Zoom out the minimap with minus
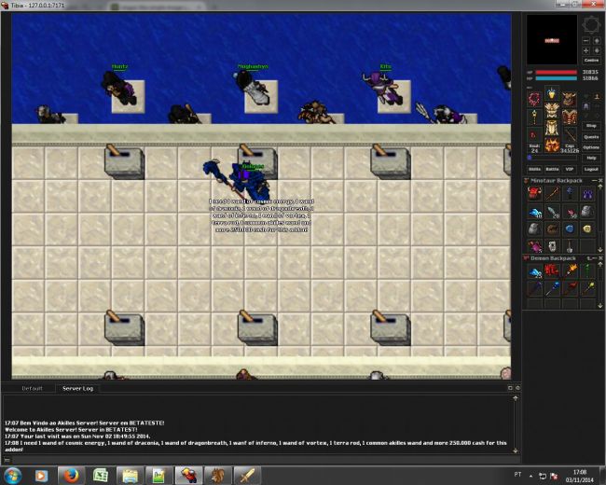Viewport: 606px width, 485px height. tap(585, 41)
